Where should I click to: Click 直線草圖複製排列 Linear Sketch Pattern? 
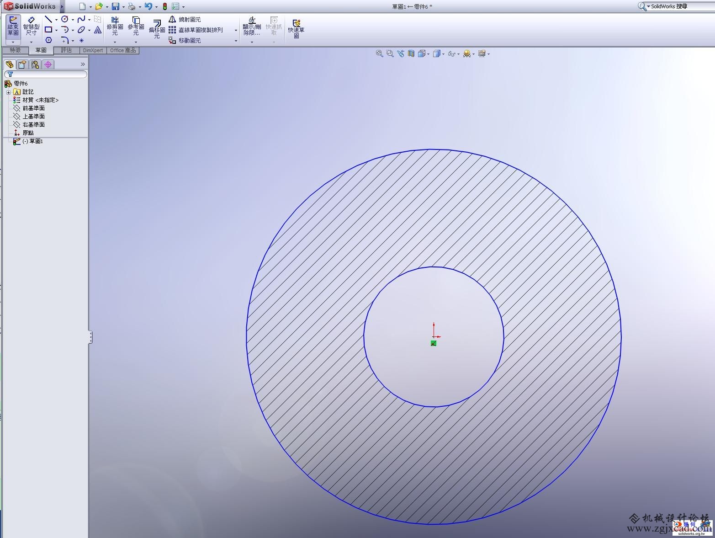pos(196,30)
